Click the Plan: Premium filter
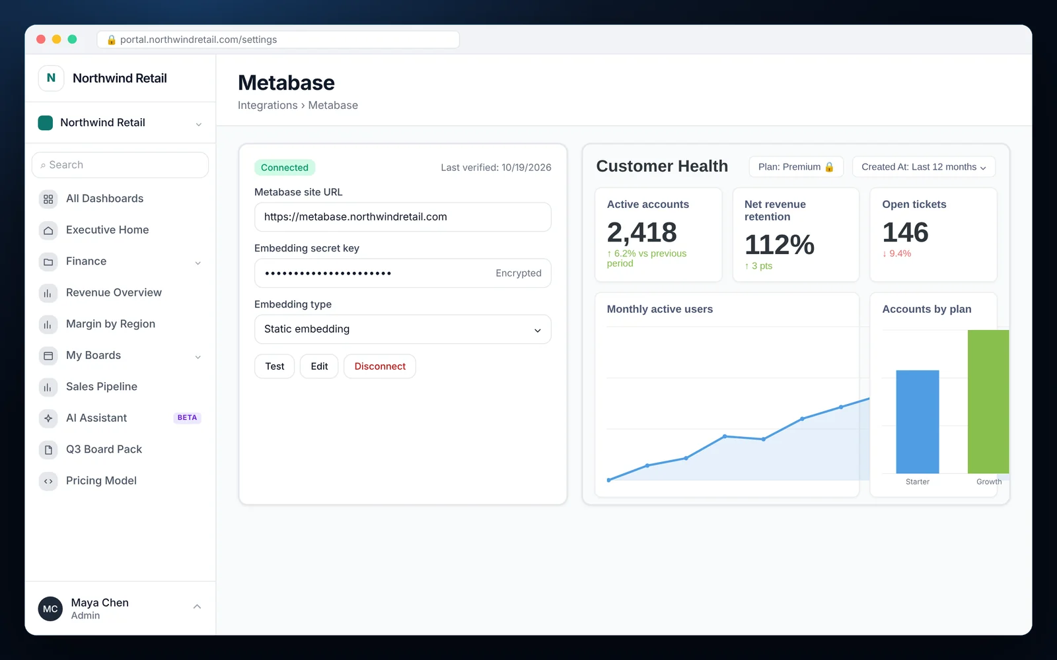The height and width of the screenshot is (660, 1057). 796,167
